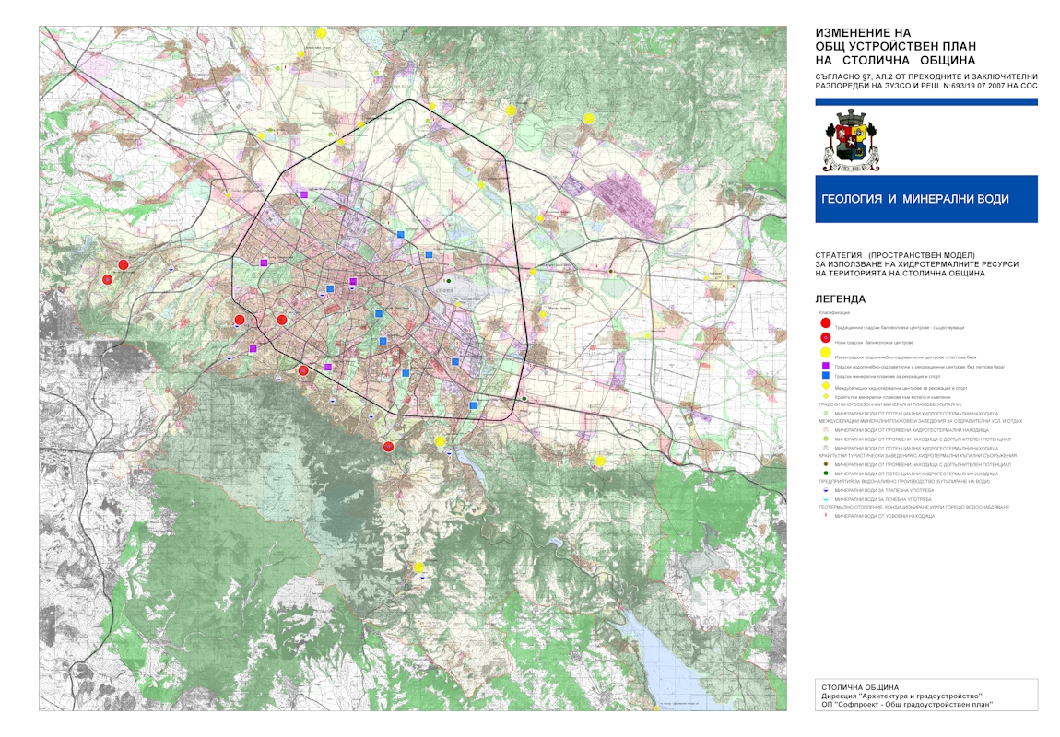Click legend label 'МИНЕРАЛНИ ВОДИ ЗА ЛЕЧЕБНА УПОТРЕБА'
The width and height of the screenshot is (1060, 737).
883,500
